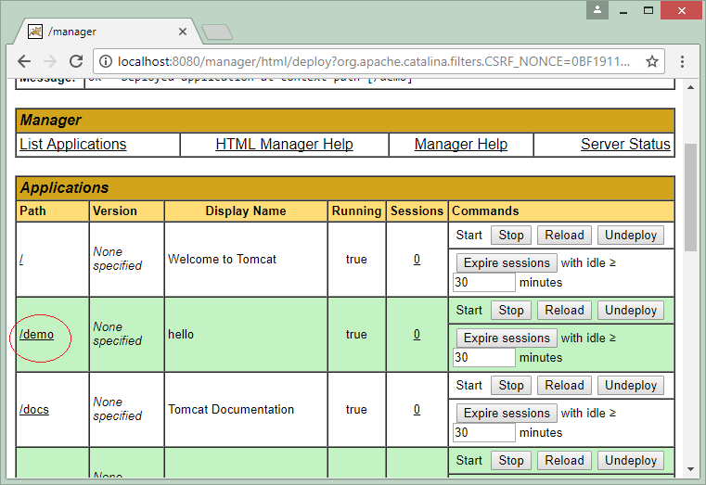Edit idle minutes for /demo app
706x485 pixels.
pos(484,358)
